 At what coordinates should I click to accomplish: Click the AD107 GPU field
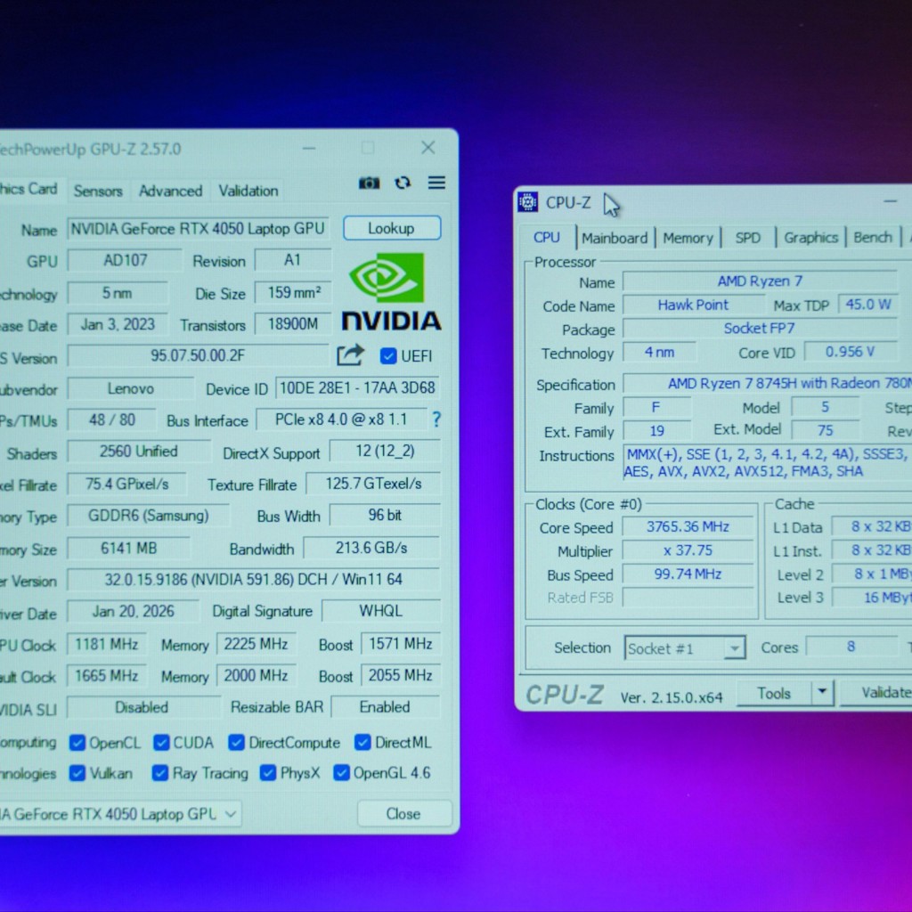click(125, 260)
